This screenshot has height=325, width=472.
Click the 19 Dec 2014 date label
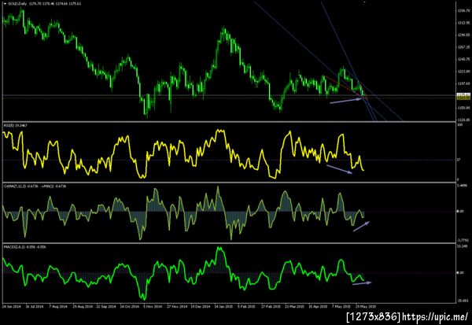pos(201,307)
